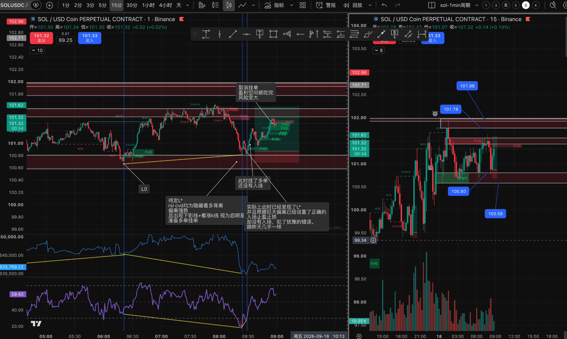This screenshot has height=339, width=567.
Task: Select the arrow drawing tool
Action: (381, 34)
